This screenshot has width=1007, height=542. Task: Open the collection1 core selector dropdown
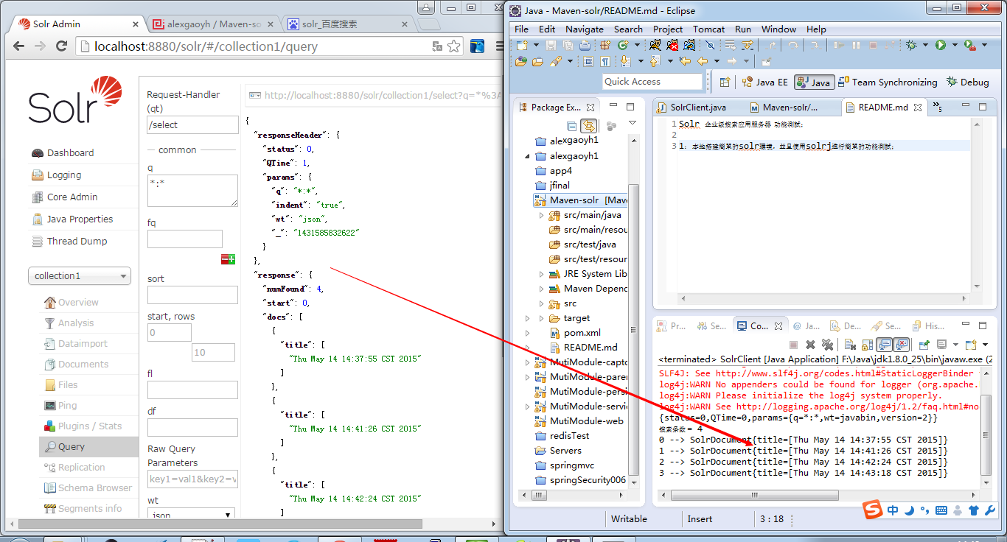click(80, 275)
